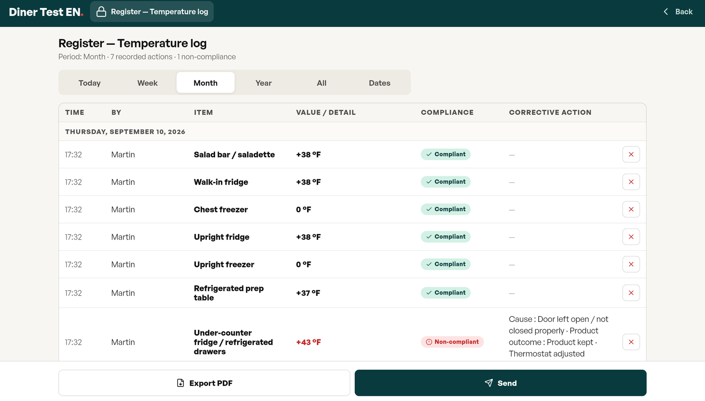Click the CORRECTIVE ACTION column header
The width and height of the screenshot is (705, 401).
tap(550, 113)
